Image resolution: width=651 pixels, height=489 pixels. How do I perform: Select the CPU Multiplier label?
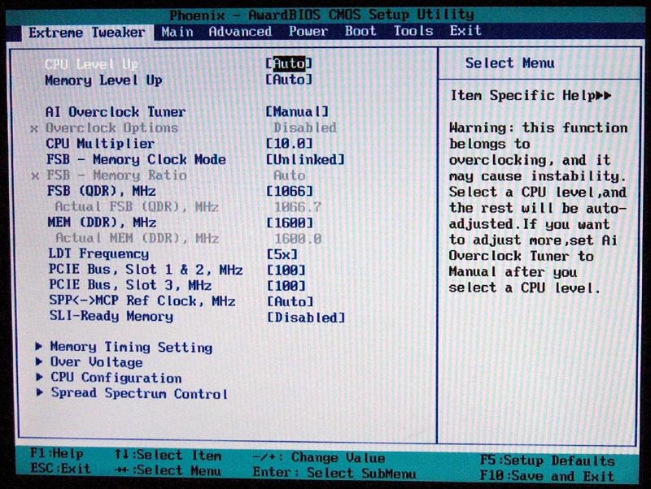point(100,144)
